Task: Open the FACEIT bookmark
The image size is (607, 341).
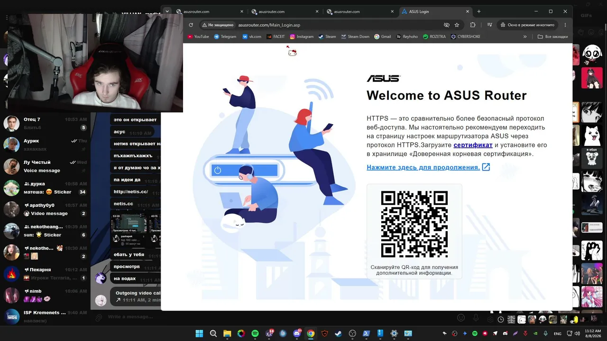Action: 276,36
